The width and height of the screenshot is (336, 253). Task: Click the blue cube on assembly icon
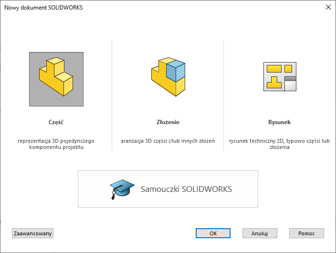coord(176,71)
